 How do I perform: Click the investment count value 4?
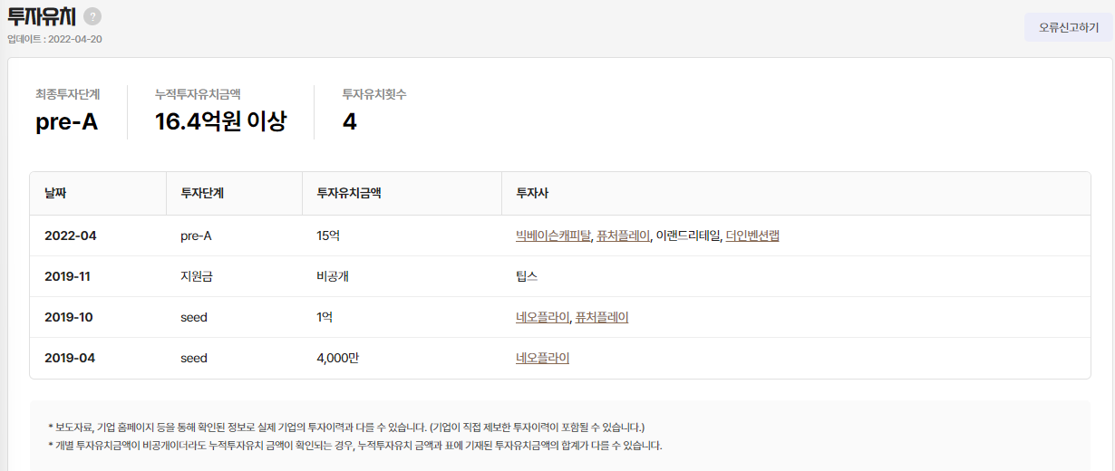[x=349, y=121]
